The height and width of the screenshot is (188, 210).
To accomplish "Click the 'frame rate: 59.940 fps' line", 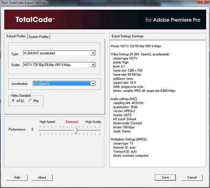I will 127,75.
